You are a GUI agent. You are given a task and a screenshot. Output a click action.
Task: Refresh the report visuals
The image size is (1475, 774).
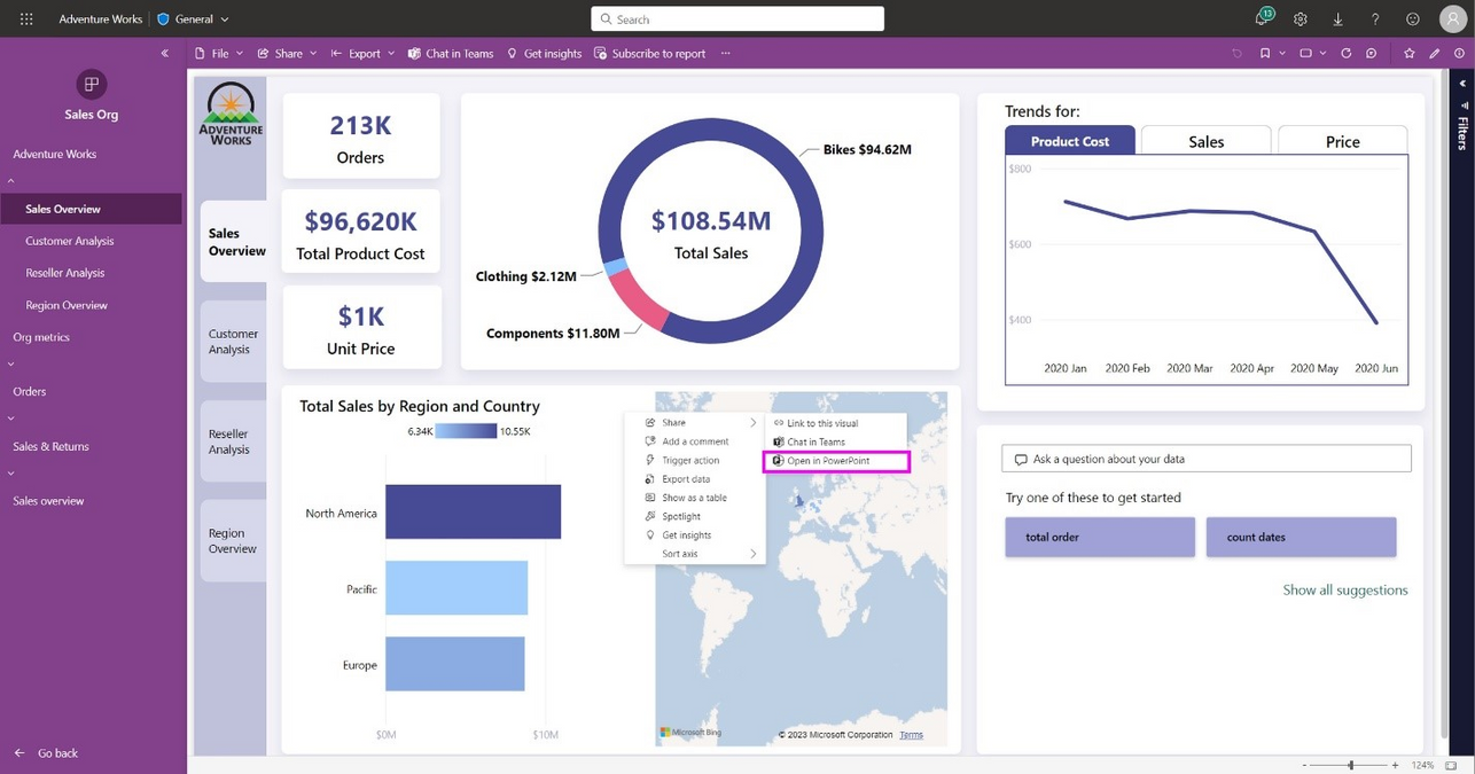click(1346, 53)
